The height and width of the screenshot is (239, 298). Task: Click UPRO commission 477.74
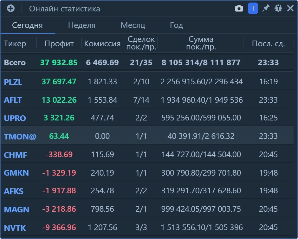[x=102, y=118]
